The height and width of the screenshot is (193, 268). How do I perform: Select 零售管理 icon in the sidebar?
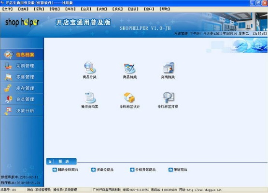[8, 77]
